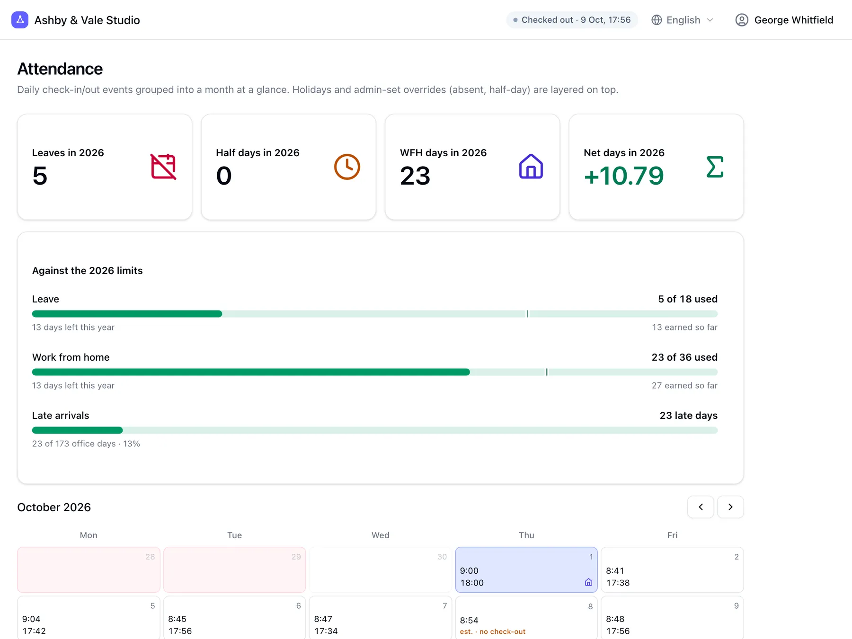The height and width of the screenshot is (639, 852).
Task: Click the crossed calendar Leaves icon
Action: click(x=163, y=167)
